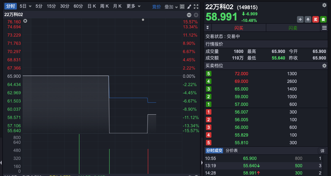This screenshot has width=331, height=176.
Task: Expand the chart to fullscreen
Action: click(196, 7)
